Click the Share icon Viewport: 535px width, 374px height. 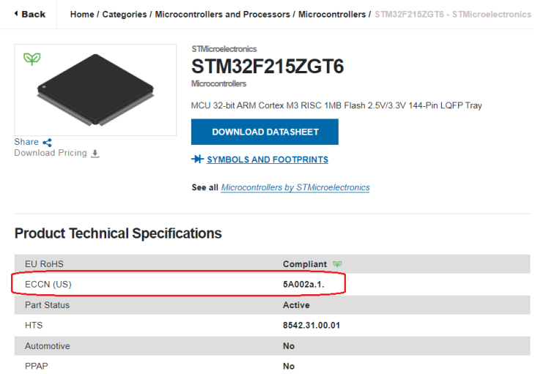47,143
